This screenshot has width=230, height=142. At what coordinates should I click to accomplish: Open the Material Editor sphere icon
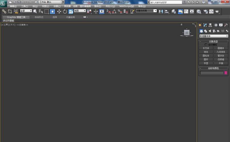(x=199, y=11)
